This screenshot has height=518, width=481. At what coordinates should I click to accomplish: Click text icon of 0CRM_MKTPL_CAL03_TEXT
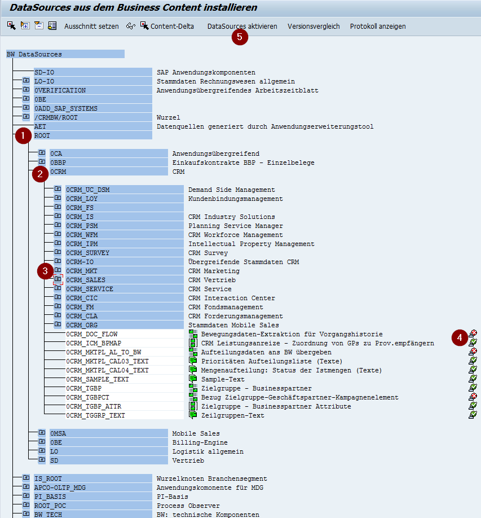pyautogui.click(x=193, y=361)
